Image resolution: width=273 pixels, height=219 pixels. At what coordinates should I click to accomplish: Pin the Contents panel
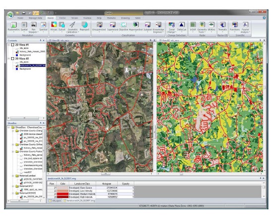tap(41, 40)
